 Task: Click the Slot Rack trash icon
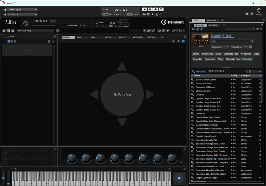(49, 41)
